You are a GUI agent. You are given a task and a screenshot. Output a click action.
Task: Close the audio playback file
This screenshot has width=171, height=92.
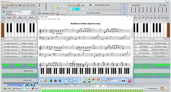click(x=81, y=5)
